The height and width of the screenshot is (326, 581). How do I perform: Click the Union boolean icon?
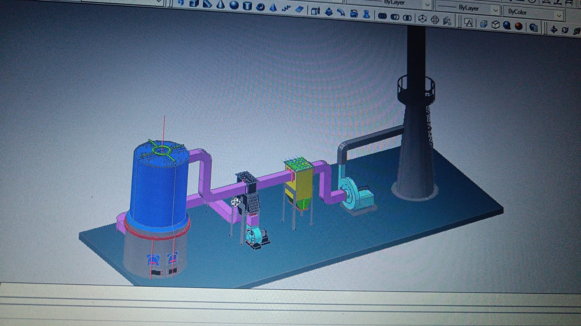[x=382, y=16]
